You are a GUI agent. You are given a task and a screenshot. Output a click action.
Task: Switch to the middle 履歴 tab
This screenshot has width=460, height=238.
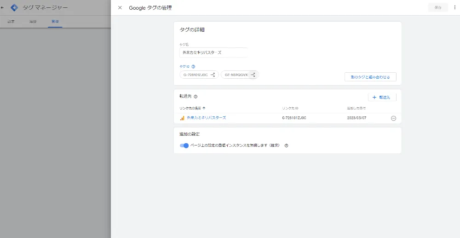pyautogui.click(x=33, y=22)
